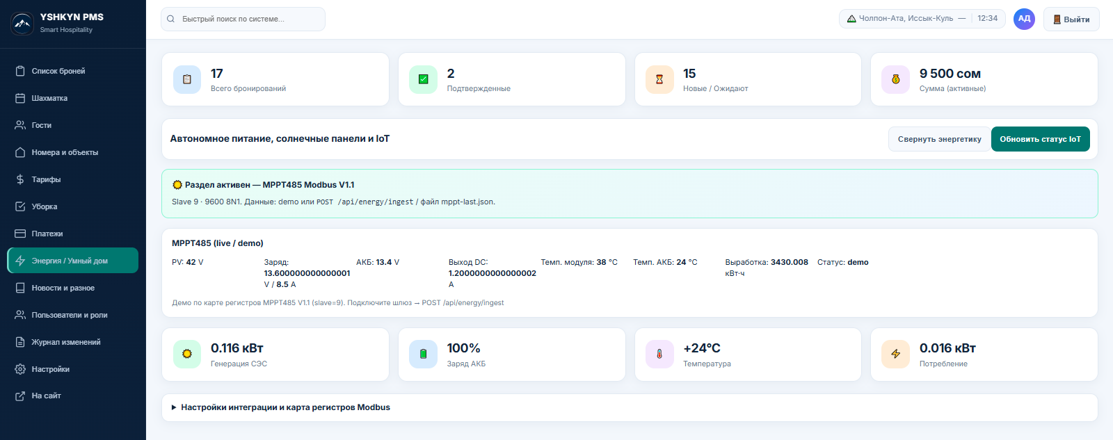Open the АД user avatar

tap(1024, 19)
